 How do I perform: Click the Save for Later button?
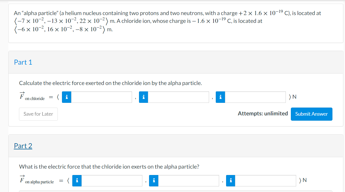[38, 114]
